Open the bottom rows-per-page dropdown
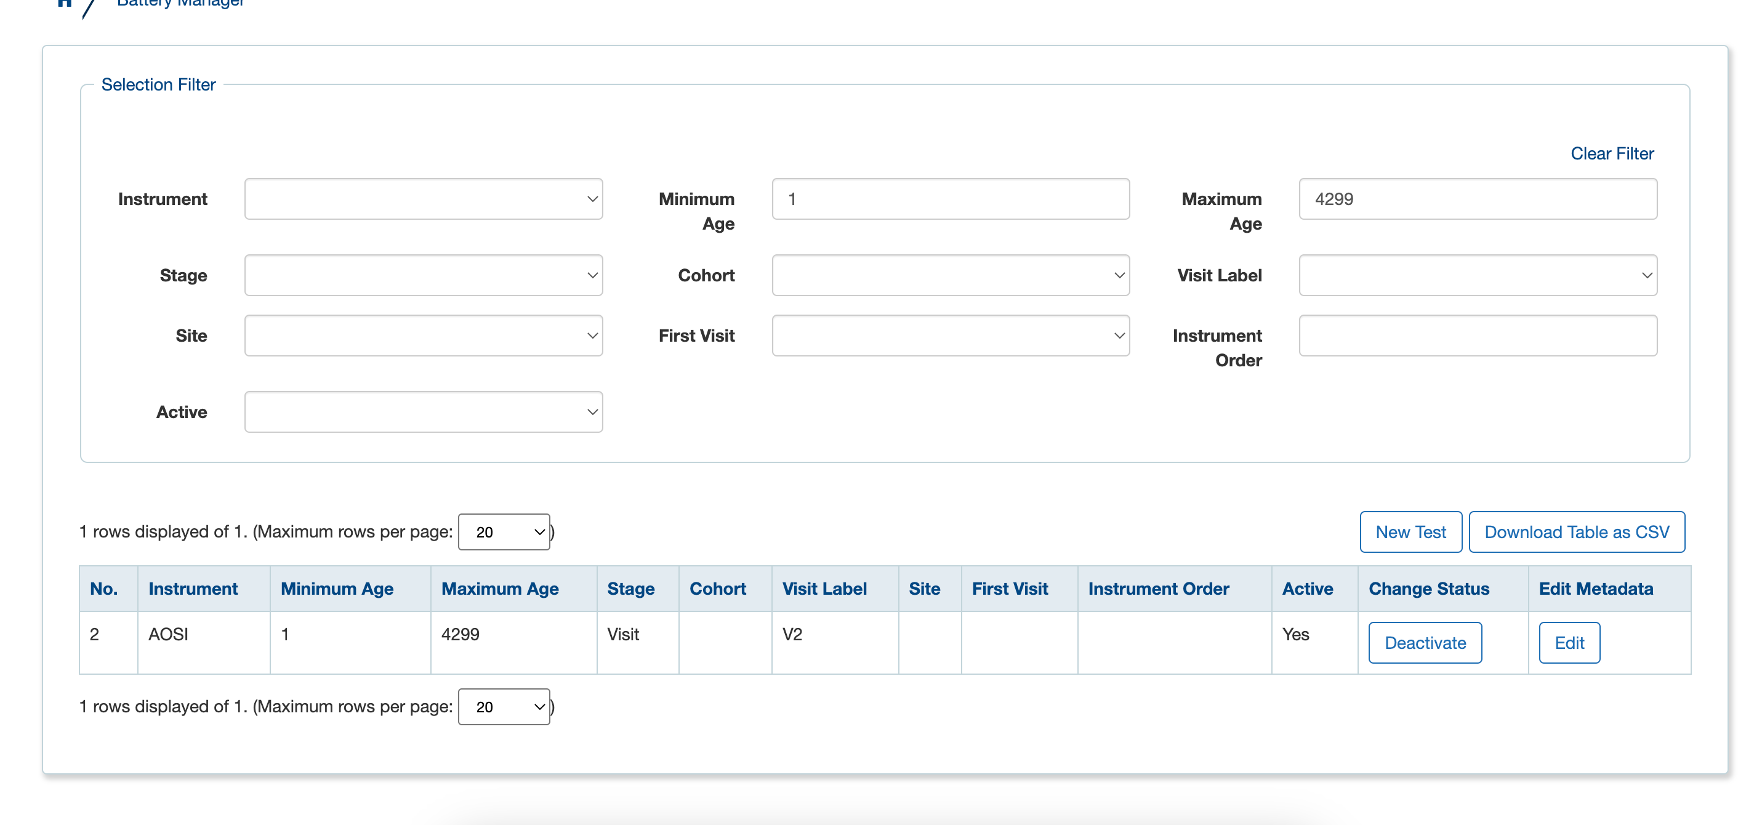 (504, 707)
